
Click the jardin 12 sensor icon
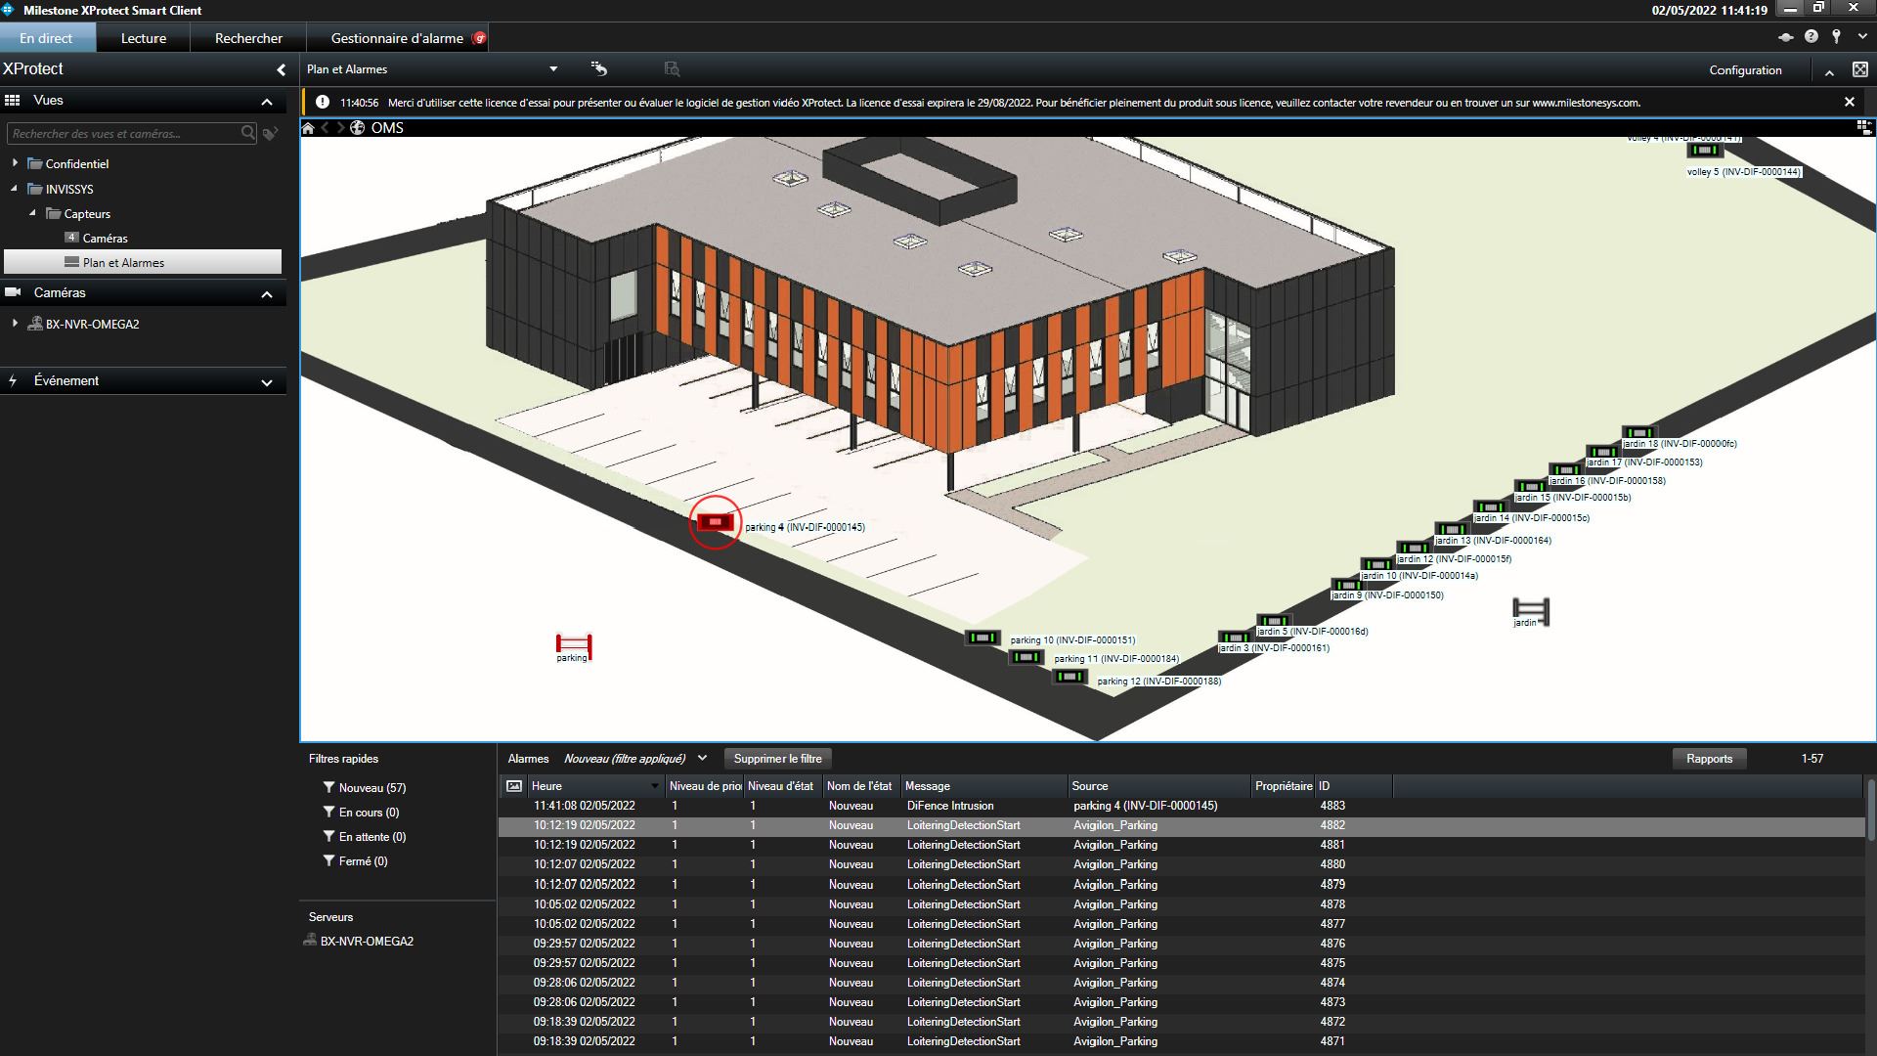pyautogui.click(x=1413, y=549)
